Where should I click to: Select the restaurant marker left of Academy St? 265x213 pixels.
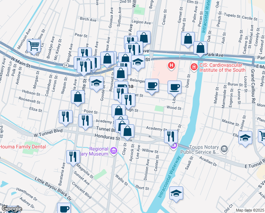click(x=85, y=121)
